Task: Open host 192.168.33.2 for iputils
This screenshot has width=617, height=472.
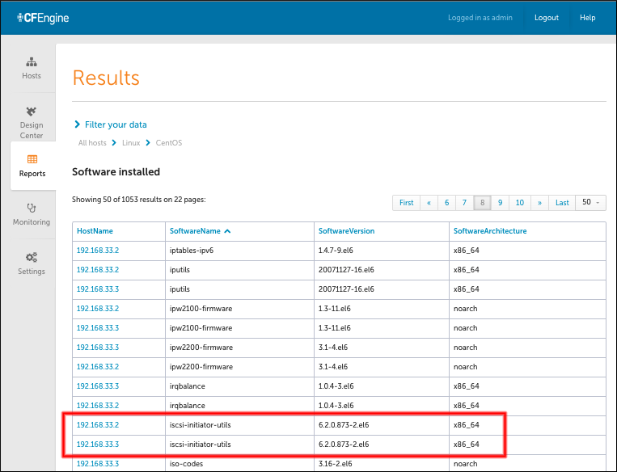Action: coord(98,270)
